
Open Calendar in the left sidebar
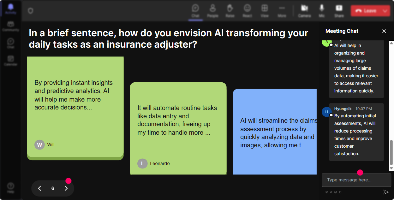pos(11,61)
